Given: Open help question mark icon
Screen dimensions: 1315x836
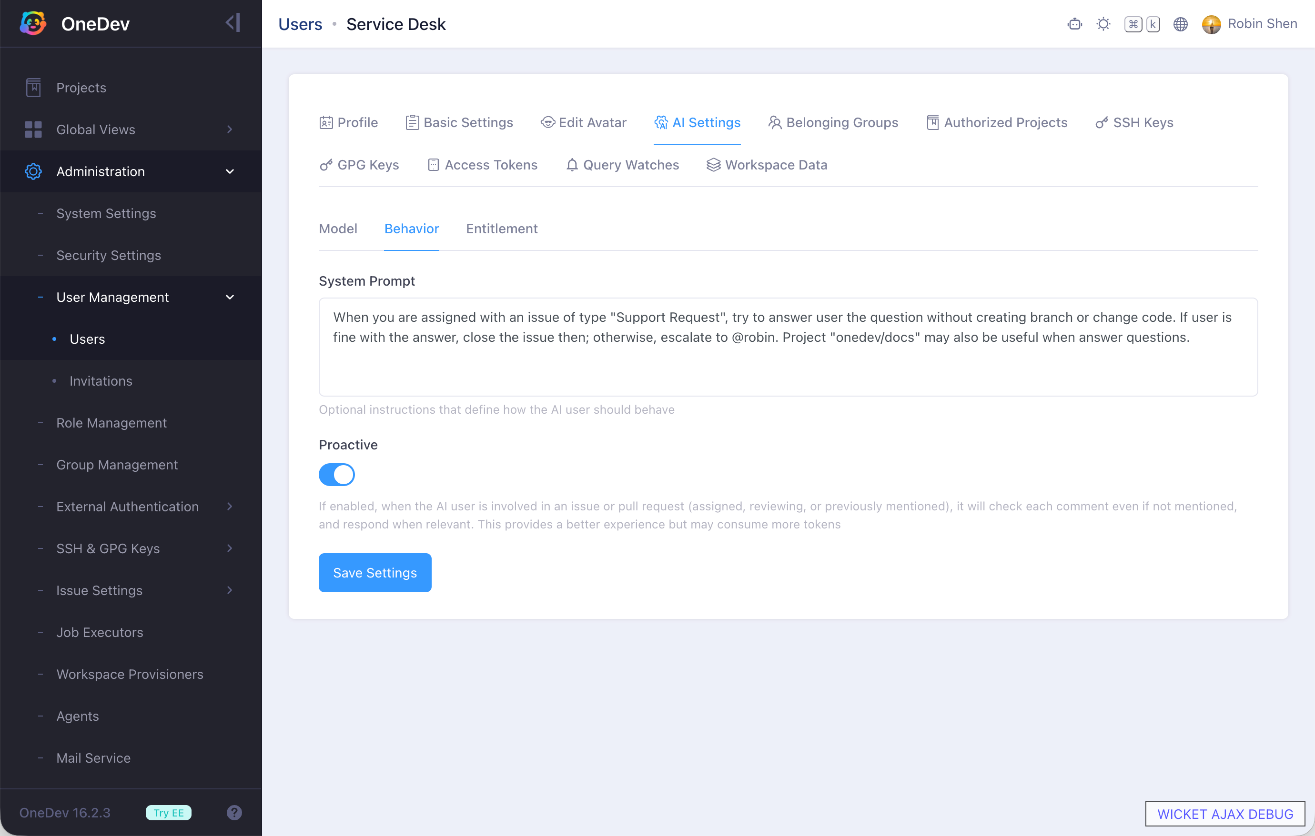Looking at the screenshot, I should pyautogui.click(x=234, y=813).
